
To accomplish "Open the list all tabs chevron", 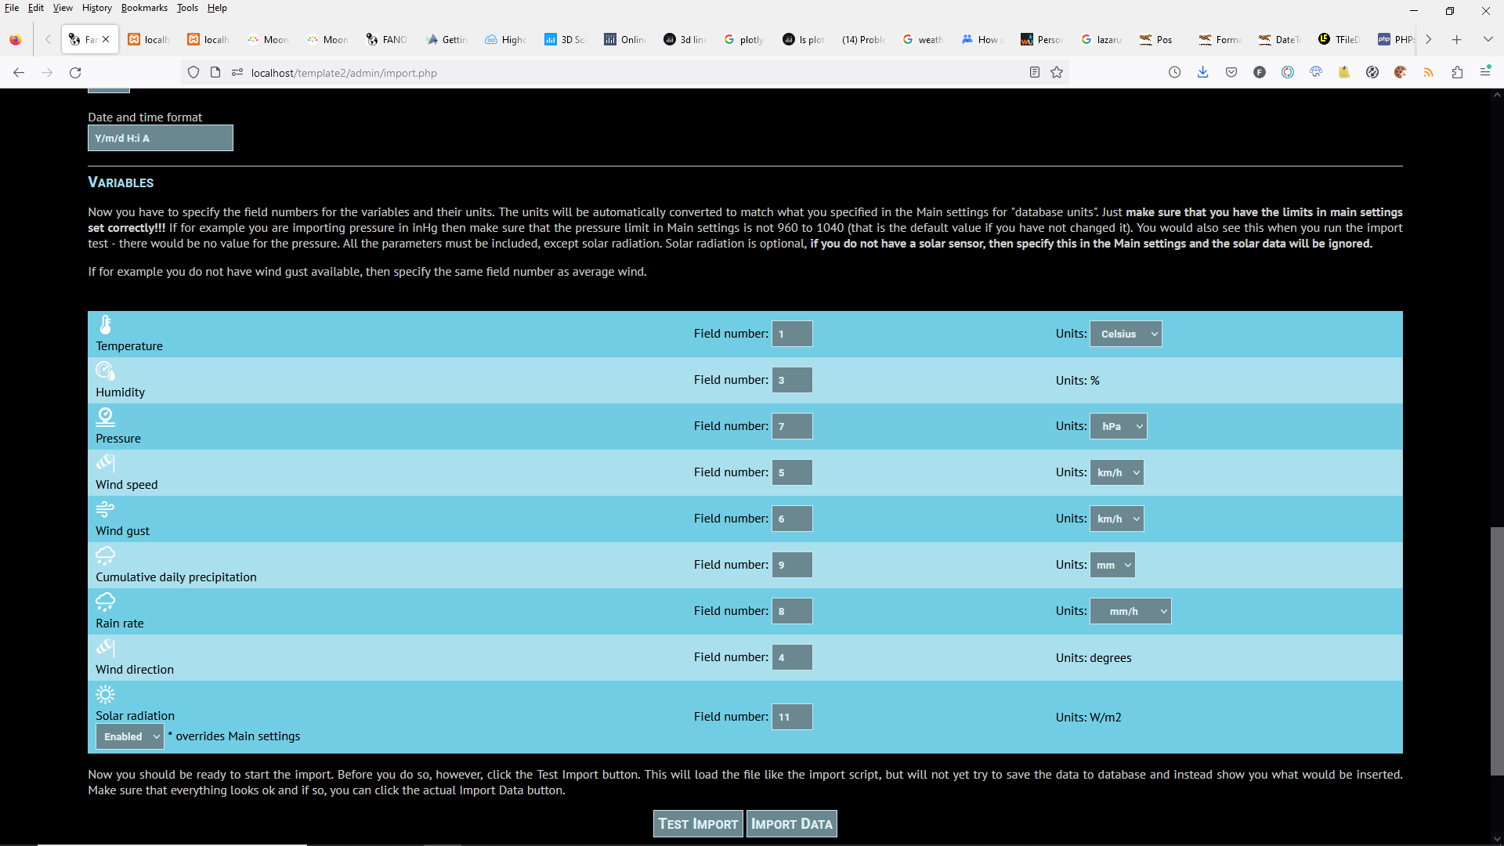I will point(1488,39).
